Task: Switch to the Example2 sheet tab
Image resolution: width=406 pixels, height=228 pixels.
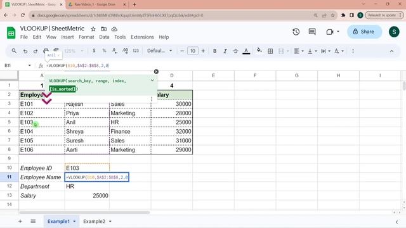Action: coord(95,221)
